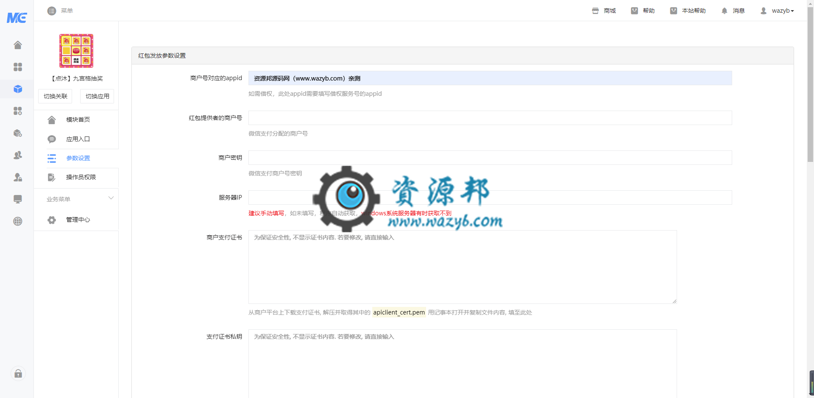Image resolution: width=814 pixels, height=398 pixels.
Task: Click the 操作员权限 document icon
Action: coord(52,177)
